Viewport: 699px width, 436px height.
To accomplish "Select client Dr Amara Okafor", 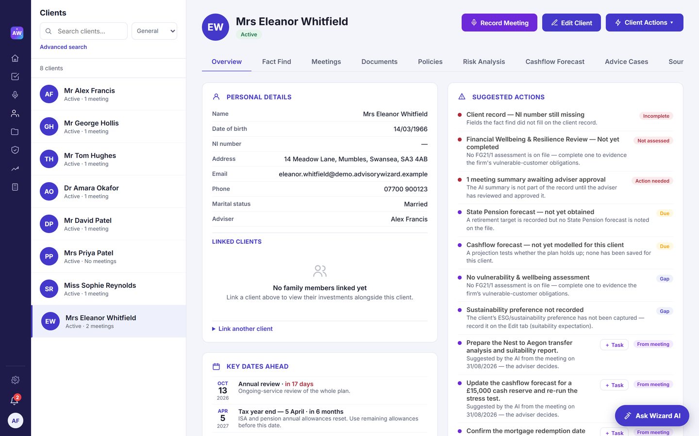I will (x=109, y=191).
